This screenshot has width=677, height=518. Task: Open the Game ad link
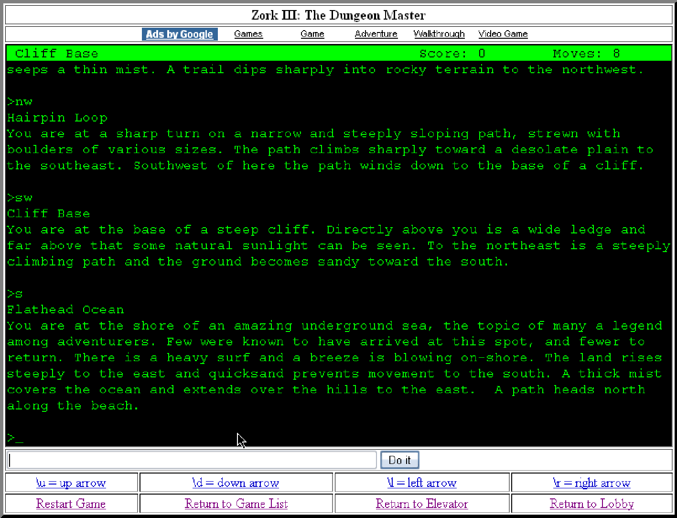pos(312,34)
